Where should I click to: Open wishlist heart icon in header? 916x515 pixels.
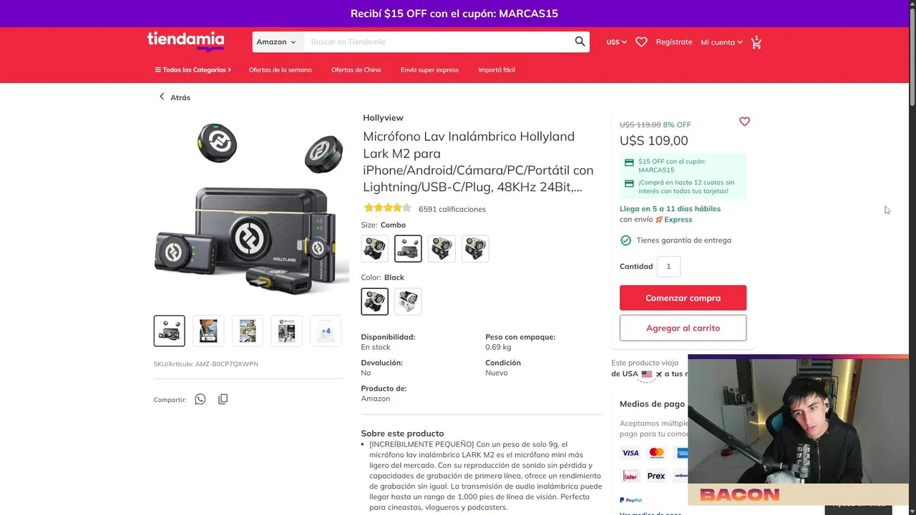click(641, 42)
